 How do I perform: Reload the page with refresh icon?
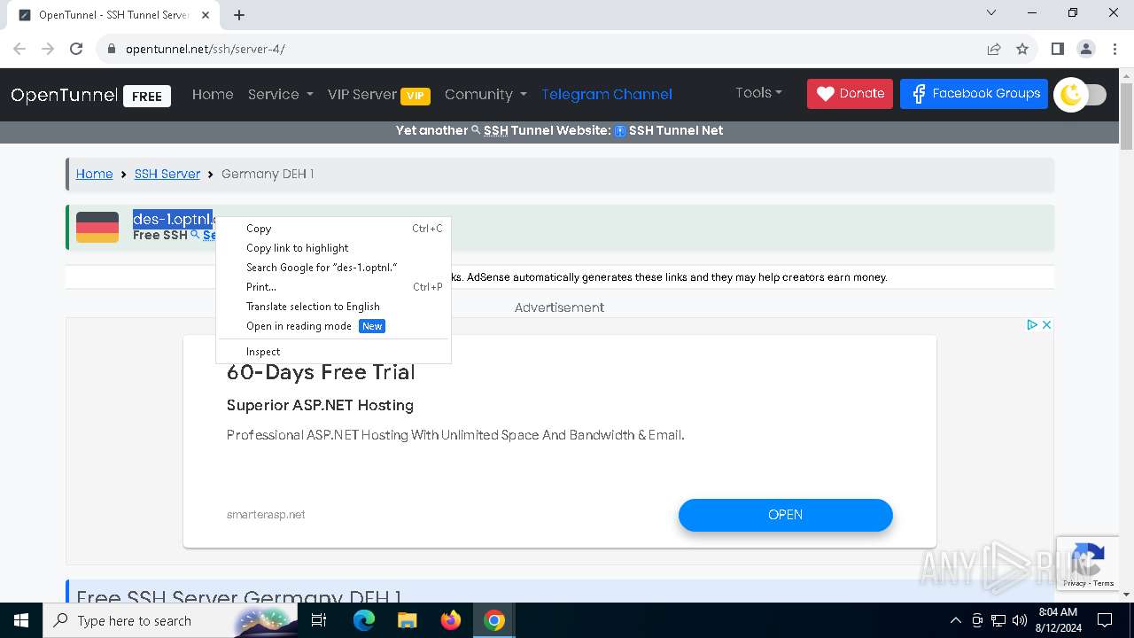[76, 49]
